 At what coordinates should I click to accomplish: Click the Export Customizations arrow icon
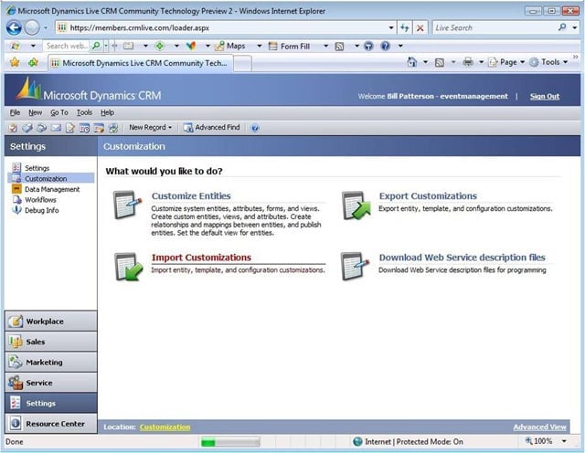coord(356,205)
